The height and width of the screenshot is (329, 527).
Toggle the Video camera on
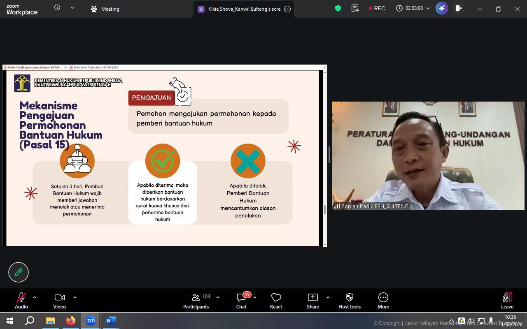[59, 301]
